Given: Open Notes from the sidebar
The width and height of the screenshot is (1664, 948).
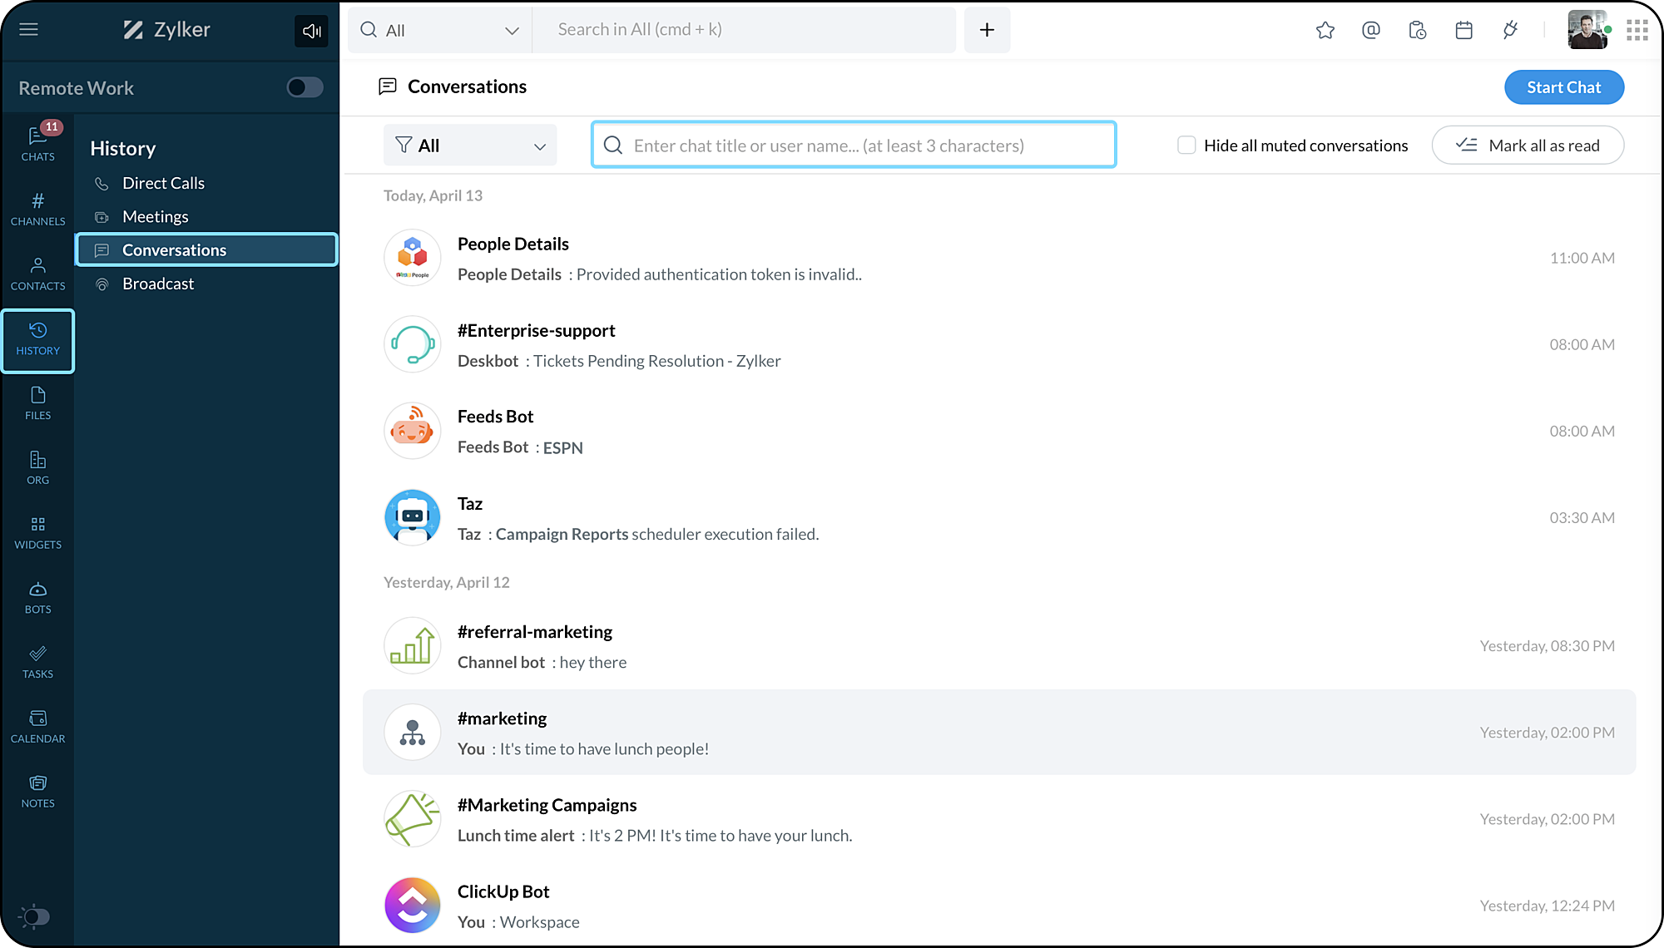Looking at the screenshot, I should [x=37, y=791].
